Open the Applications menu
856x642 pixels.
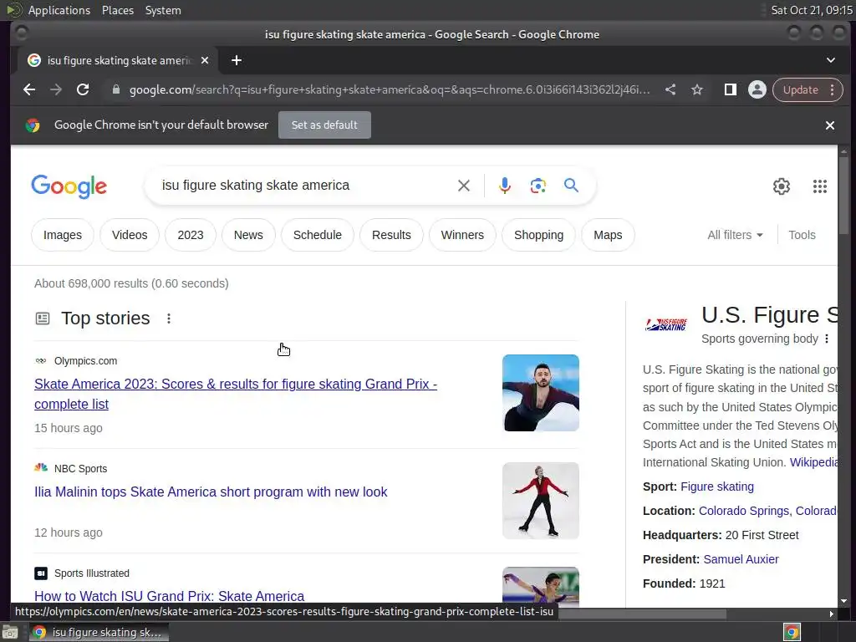pos(59,10)
